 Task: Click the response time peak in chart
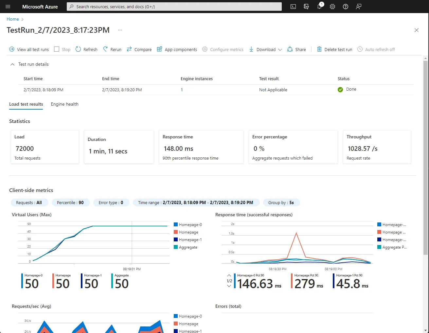(x=296, y=233)
